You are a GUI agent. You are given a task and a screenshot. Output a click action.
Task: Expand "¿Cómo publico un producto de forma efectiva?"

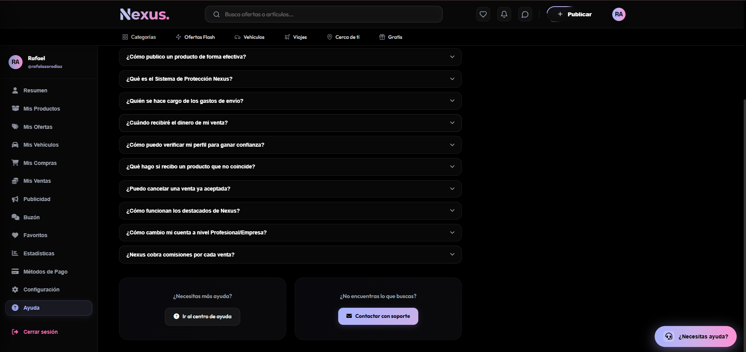[290, 57]
